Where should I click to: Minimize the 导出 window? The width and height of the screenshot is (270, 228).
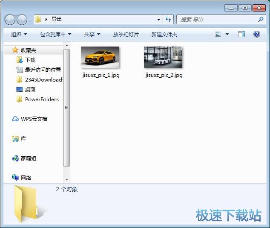click(231, 8)
